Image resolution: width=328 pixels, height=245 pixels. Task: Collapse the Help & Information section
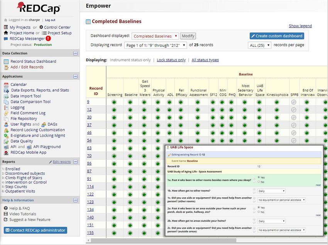[x=76, y=200]
